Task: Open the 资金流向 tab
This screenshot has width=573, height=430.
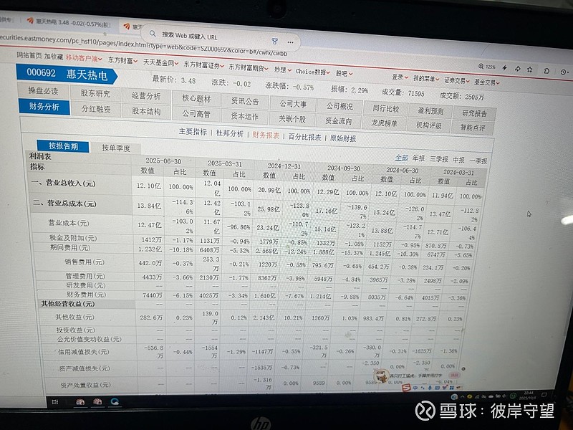Action: tap(339, 121)
